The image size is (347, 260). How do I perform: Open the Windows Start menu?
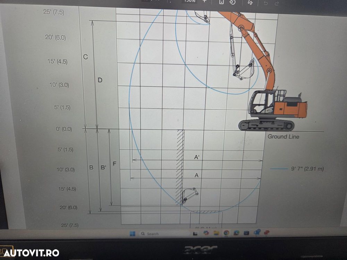tap(132, 233)
